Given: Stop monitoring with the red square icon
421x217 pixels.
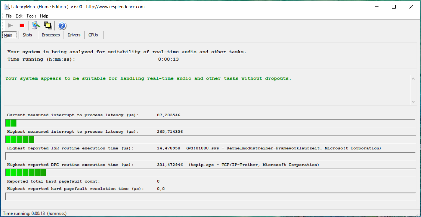Looking at the screenshot, I should (x=22, y=26).
